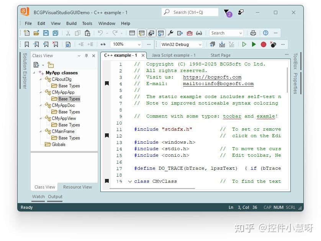
Task: Select the CMyAppDoc class
Action: 63,105
